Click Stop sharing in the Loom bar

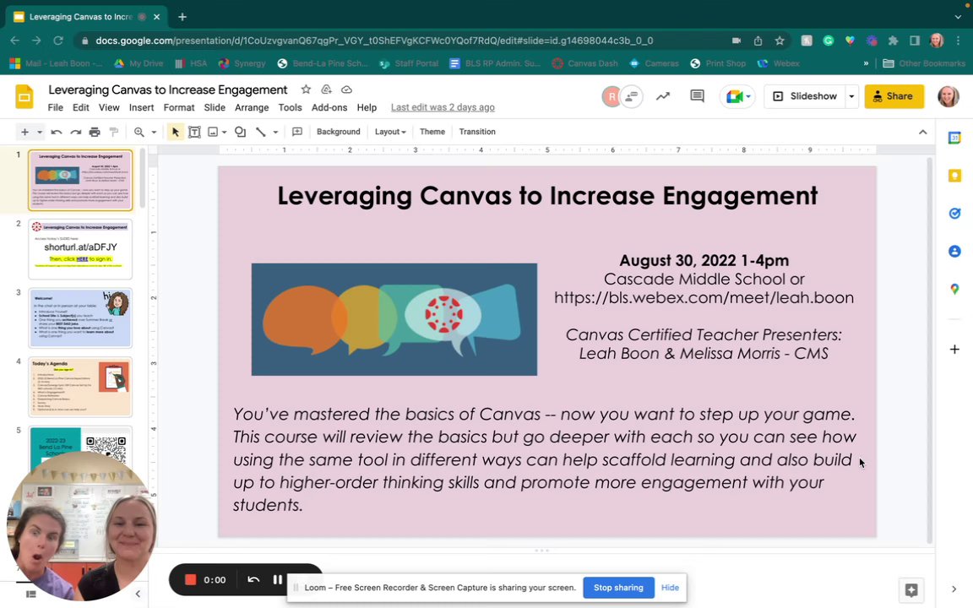point(618,588)
